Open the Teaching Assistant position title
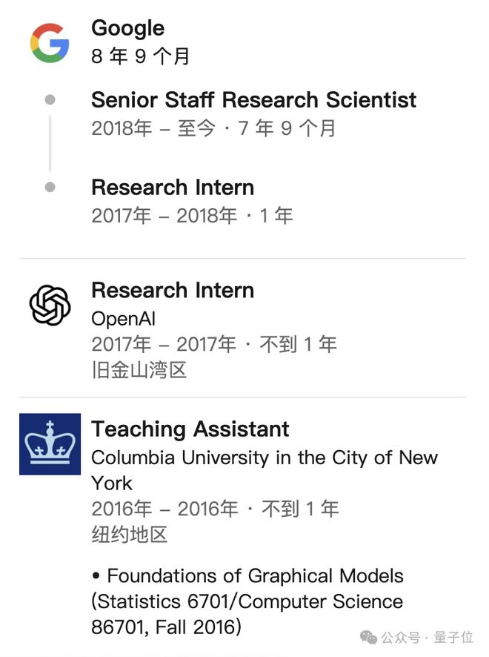 190,429
